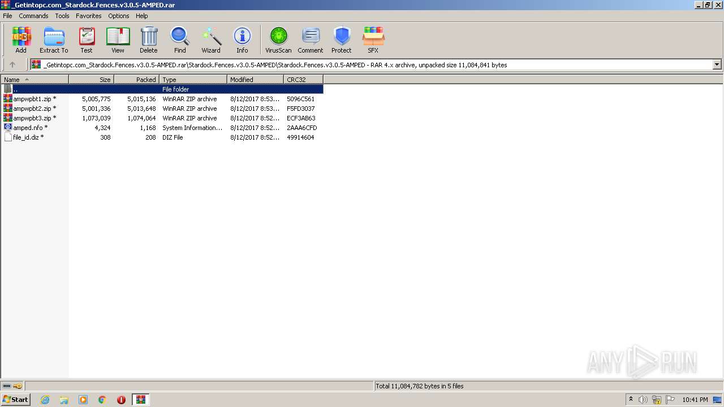Open Windows Explorer from taskbar
This screenshot has height=407, width=724.
[x=64, y=400]
